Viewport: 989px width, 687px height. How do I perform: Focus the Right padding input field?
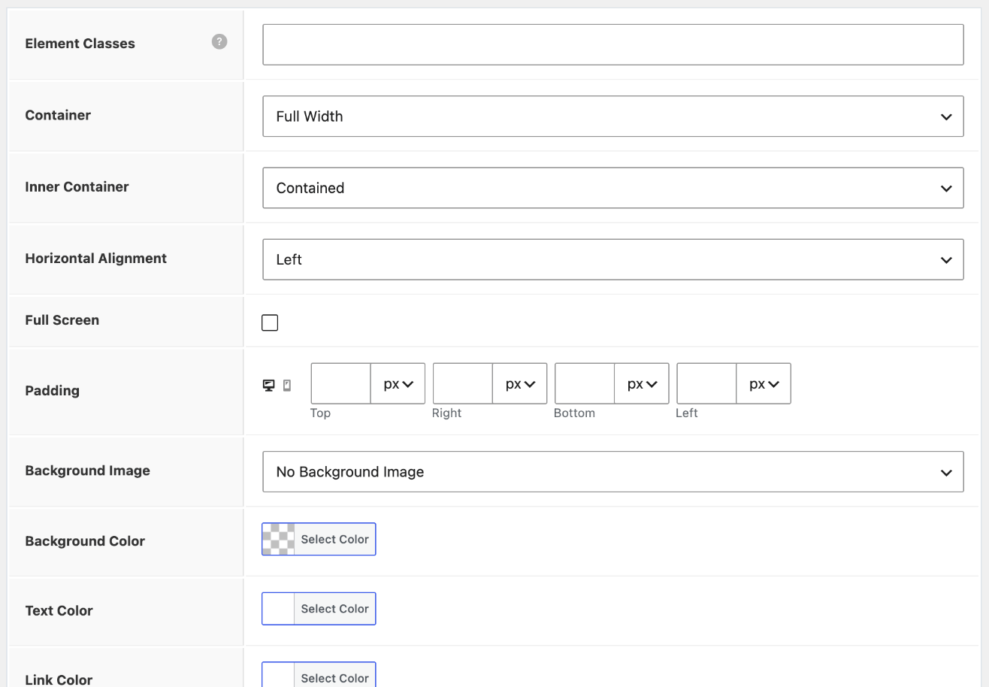[463, 384]
